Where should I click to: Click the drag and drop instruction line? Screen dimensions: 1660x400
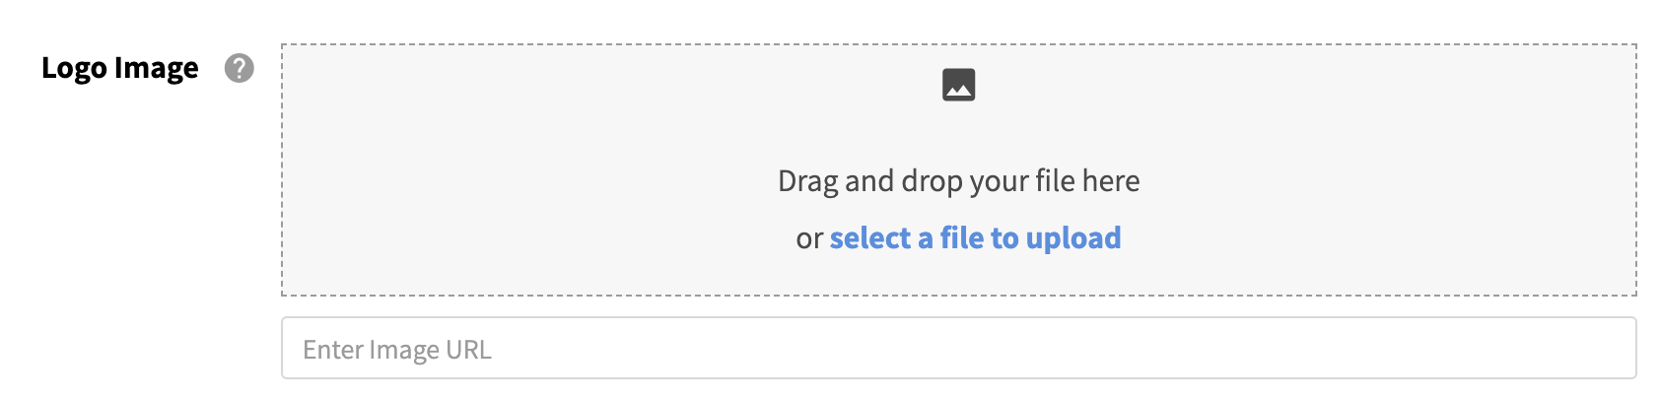click(x=958, y=181)
